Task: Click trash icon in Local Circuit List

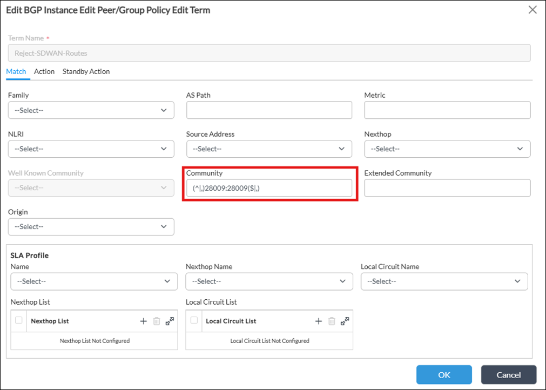Action: [x=332, y=321]
